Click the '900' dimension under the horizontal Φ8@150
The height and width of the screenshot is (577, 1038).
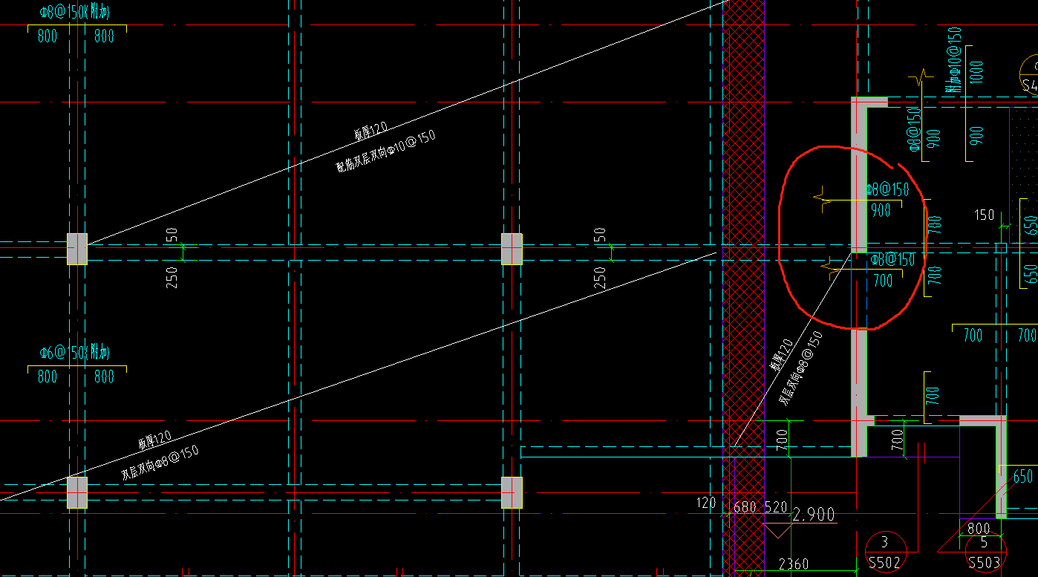point(881,211)
